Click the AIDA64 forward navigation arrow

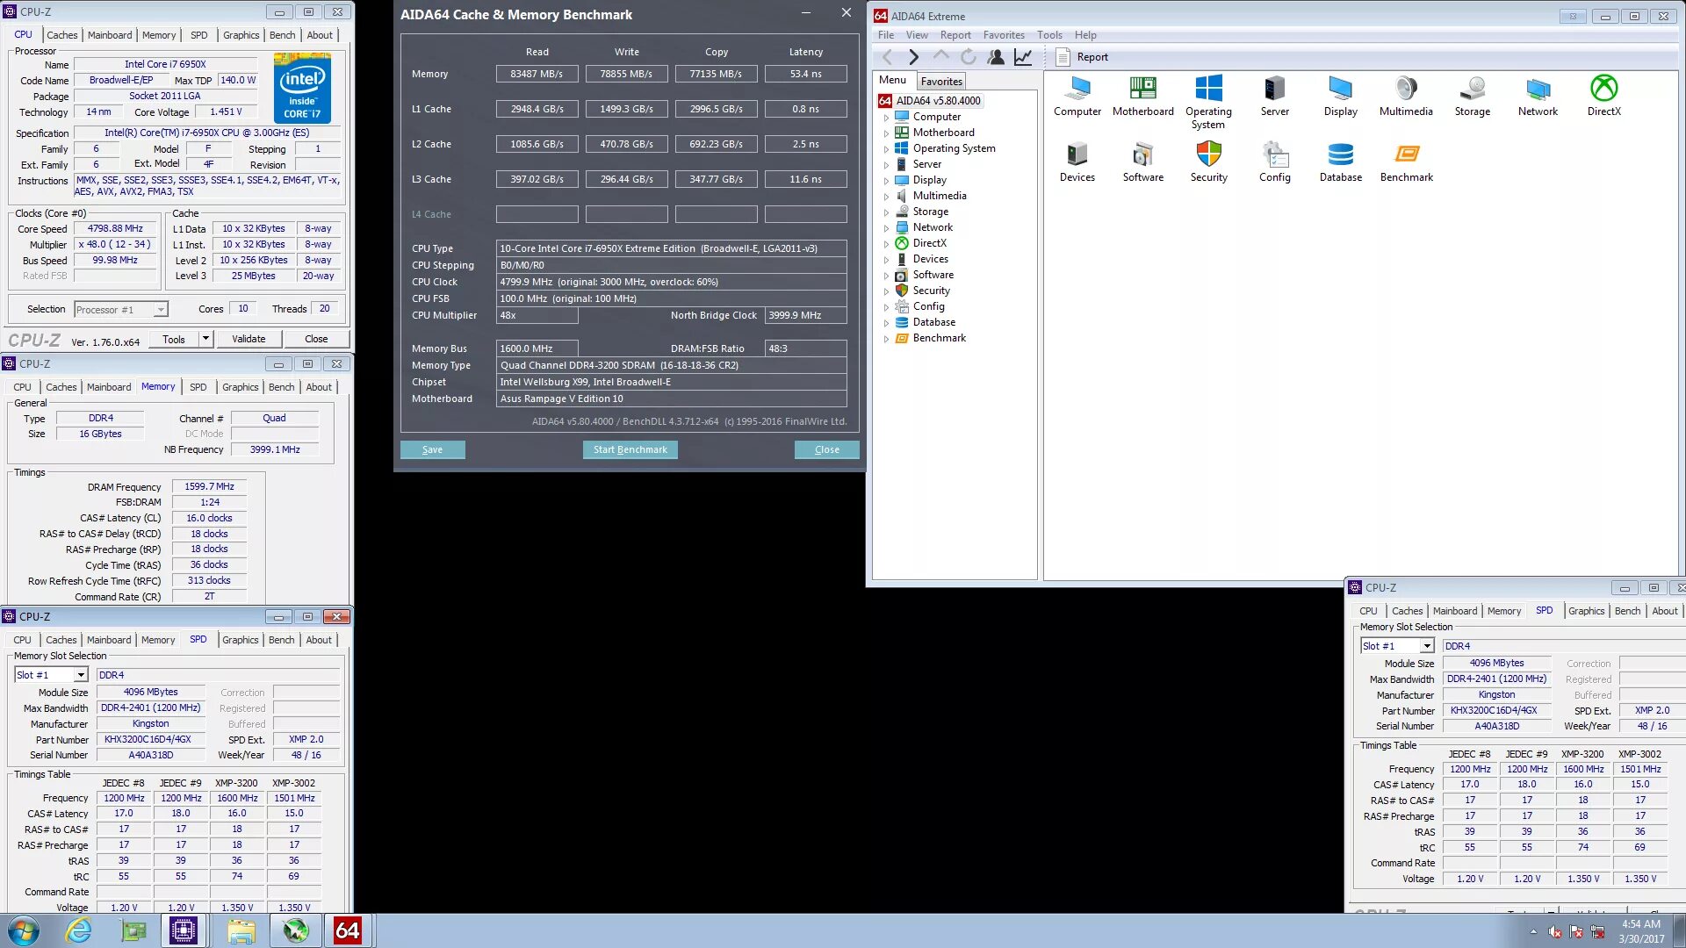click(913, 57)
